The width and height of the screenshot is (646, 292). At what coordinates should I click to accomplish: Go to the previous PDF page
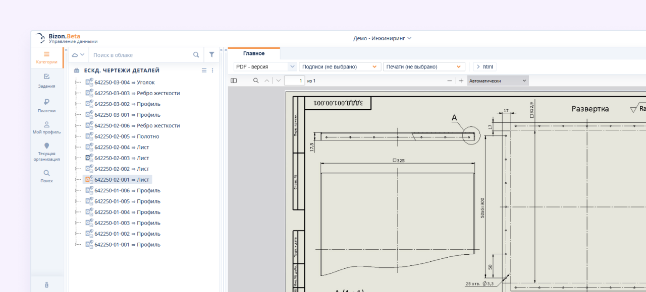(267, 81)
